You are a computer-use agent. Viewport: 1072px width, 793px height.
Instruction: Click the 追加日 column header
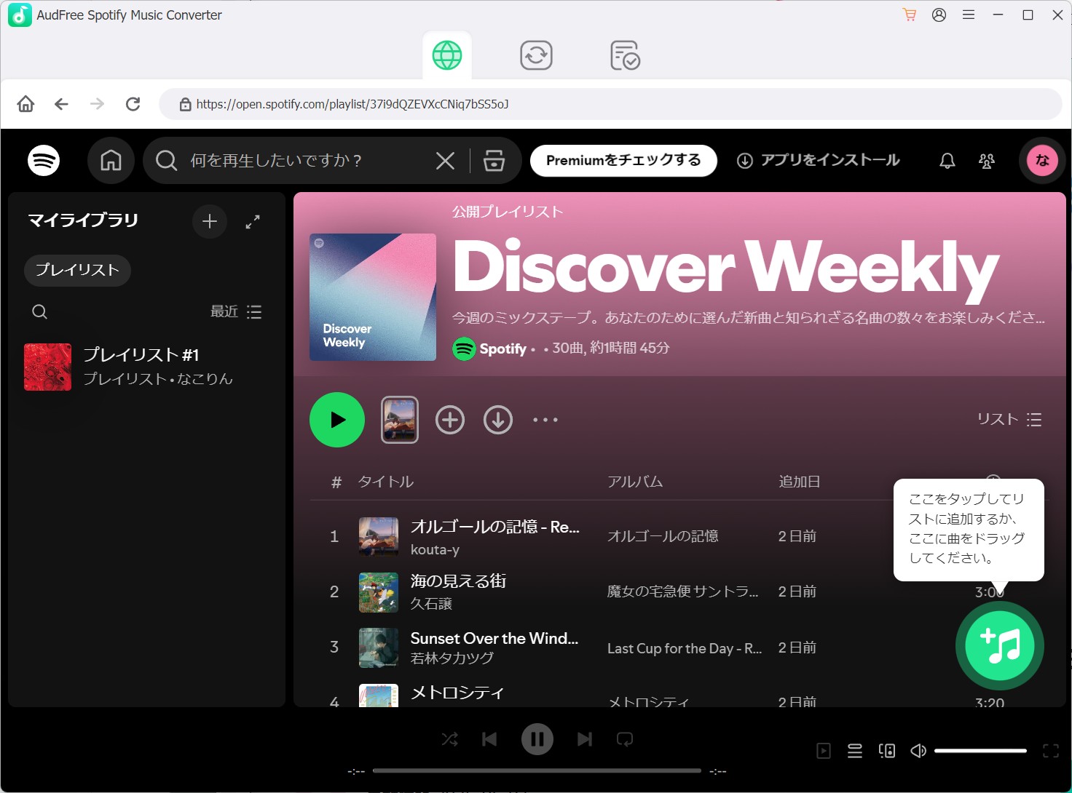point(799,482)
